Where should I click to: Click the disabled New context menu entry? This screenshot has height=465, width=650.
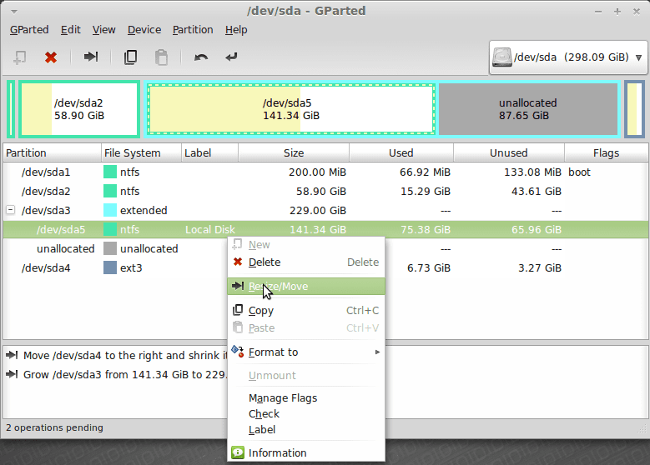click(306, 245)
